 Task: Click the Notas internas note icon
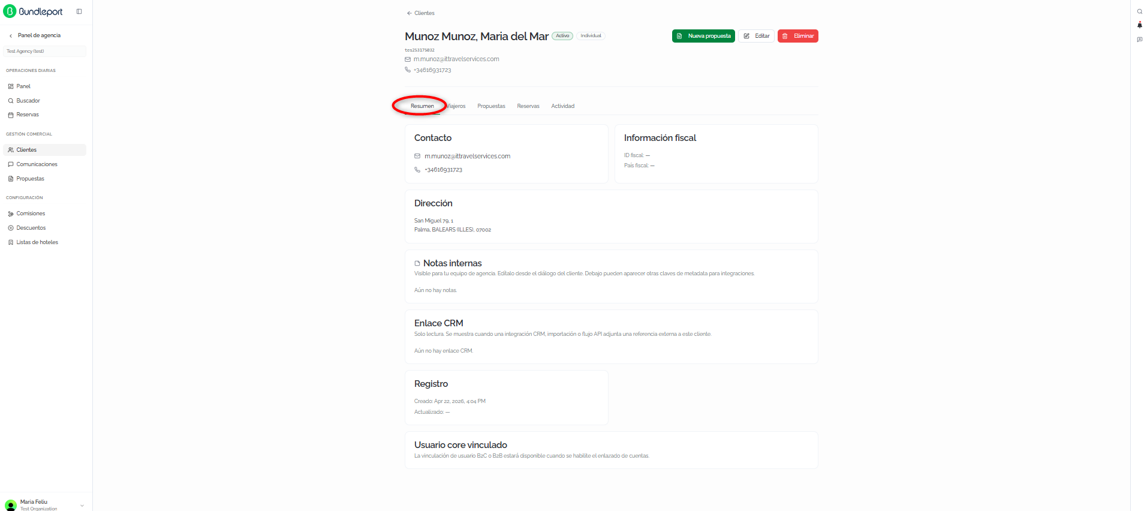(x=417, y=263)
